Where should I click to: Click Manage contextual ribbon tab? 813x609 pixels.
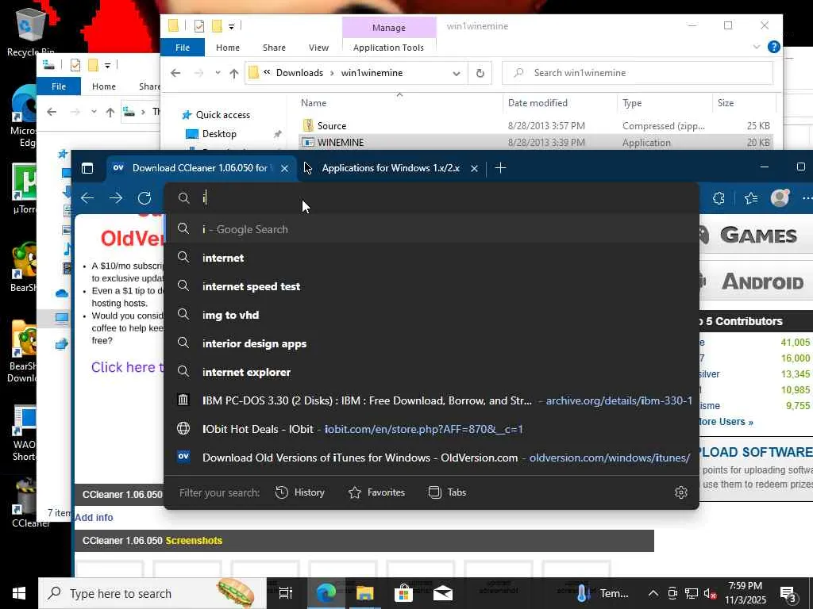[389, 28]
